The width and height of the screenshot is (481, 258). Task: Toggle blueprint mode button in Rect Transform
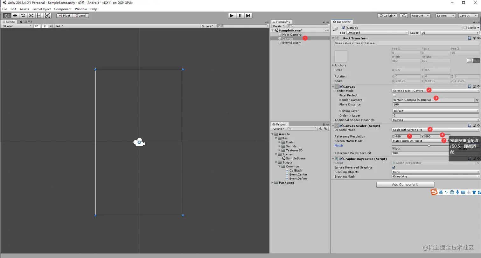(x=470, y=60)
